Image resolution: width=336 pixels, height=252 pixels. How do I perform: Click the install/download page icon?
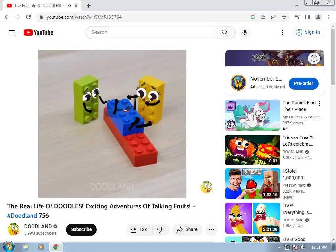click(263, 17)
